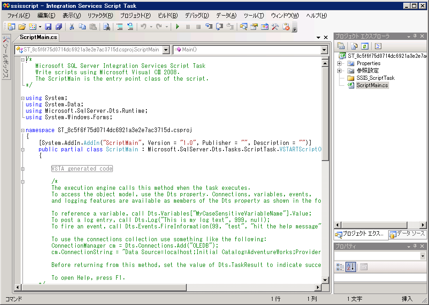
Task: Toggle Categorized view in Properties panel
Action: point(340,267)
